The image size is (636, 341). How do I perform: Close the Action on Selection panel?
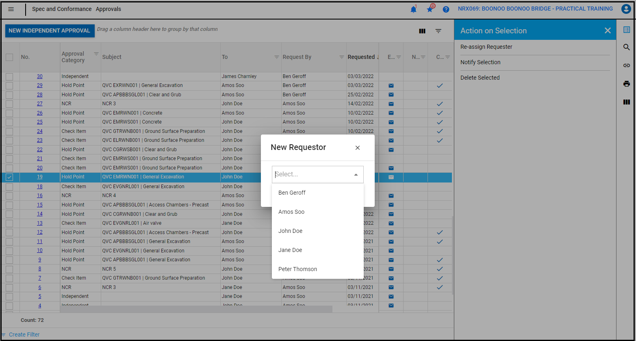[608, 30]
